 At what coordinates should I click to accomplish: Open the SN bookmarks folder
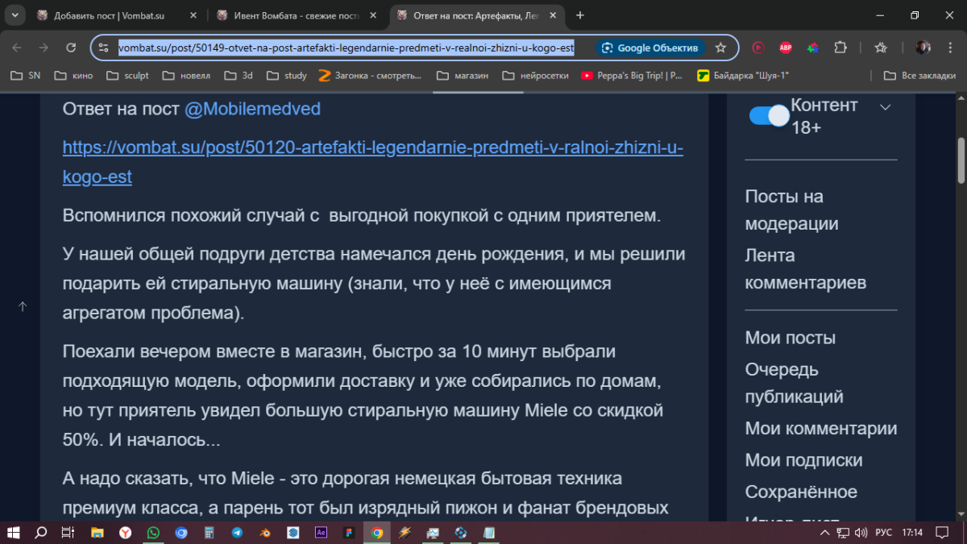tap(25, 76)
